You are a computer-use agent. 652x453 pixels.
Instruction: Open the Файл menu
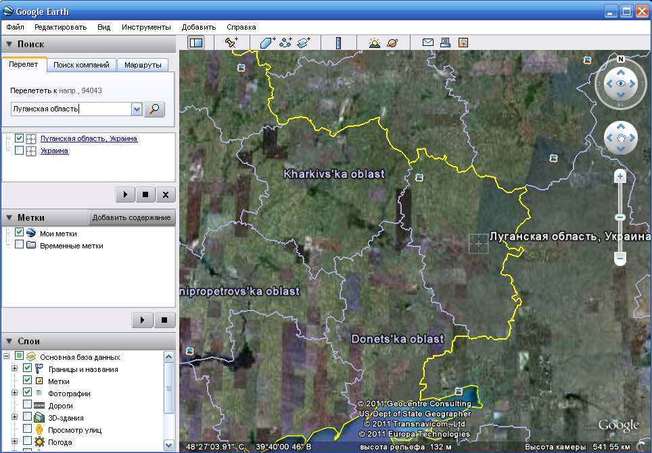click(x=16, y=28)
